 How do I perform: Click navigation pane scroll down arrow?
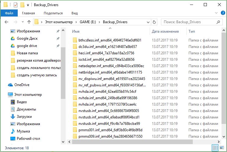coord(63,142)
